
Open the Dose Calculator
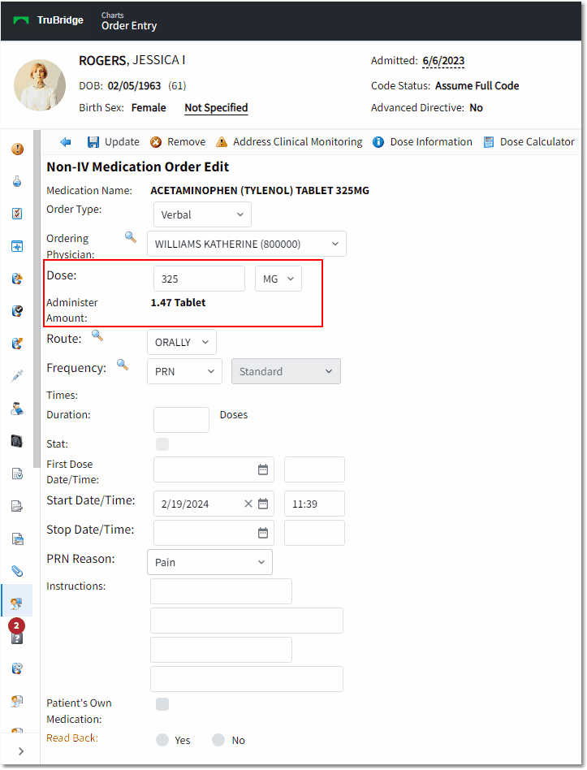529,142
